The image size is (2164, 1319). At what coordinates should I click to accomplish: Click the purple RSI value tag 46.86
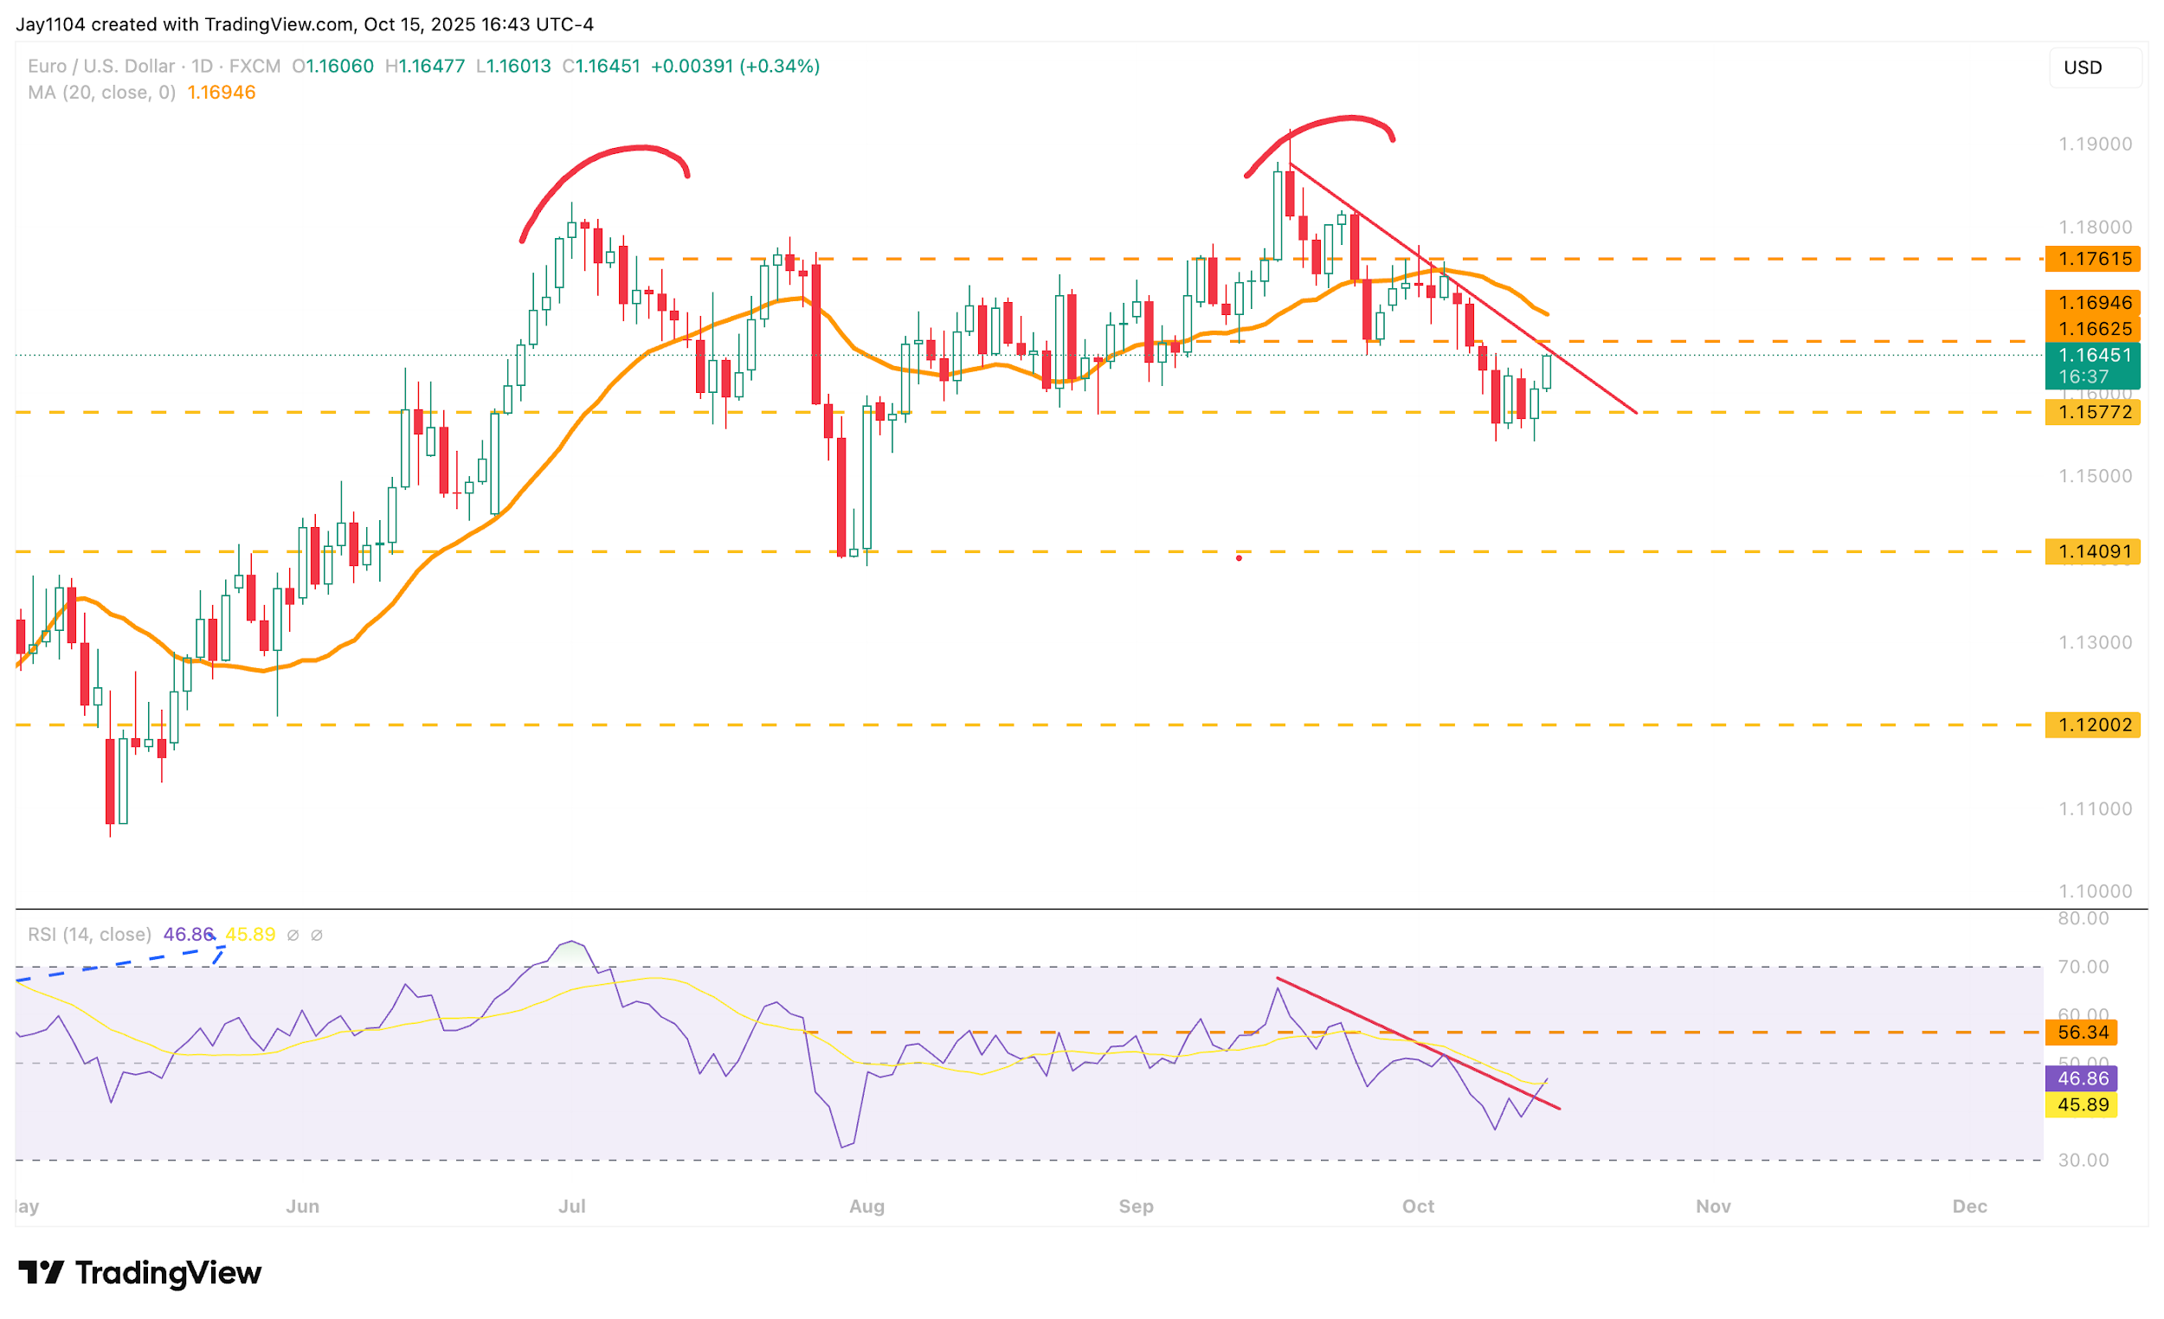pyautogui.click(x=2083, y=1078)
